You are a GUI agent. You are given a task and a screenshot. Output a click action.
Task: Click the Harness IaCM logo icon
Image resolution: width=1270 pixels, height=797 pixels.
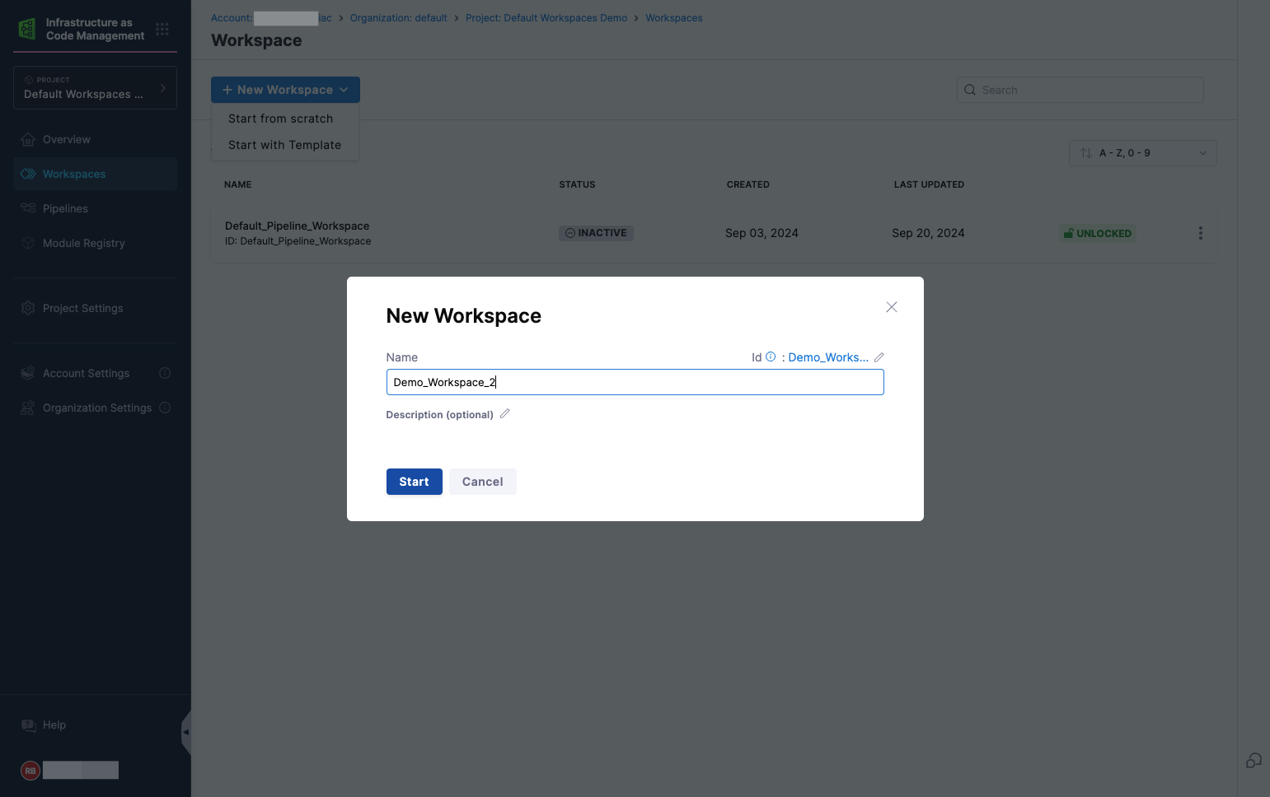27,29
